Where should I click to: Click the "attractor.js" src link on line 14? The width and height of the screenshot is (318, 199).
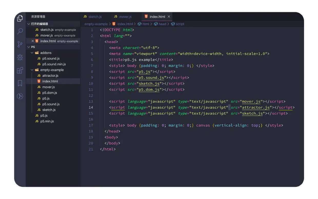coord(256,107)
